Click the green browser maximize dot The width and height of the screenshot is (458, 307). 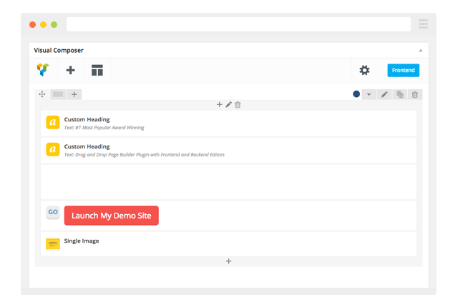tap(54, 24)
